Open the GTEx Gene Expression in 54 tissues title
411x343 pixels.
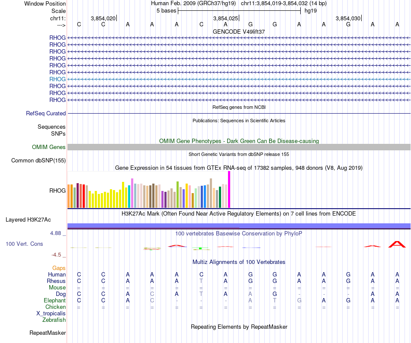click(239, 168)
